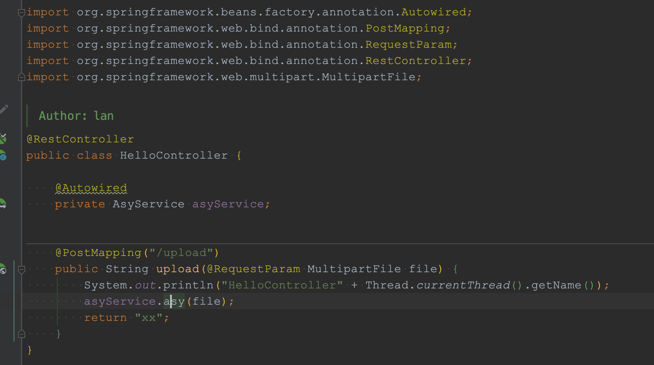Click the fold end marker below return statement
Screen dimensions: 654x365
tap(21, 334)
